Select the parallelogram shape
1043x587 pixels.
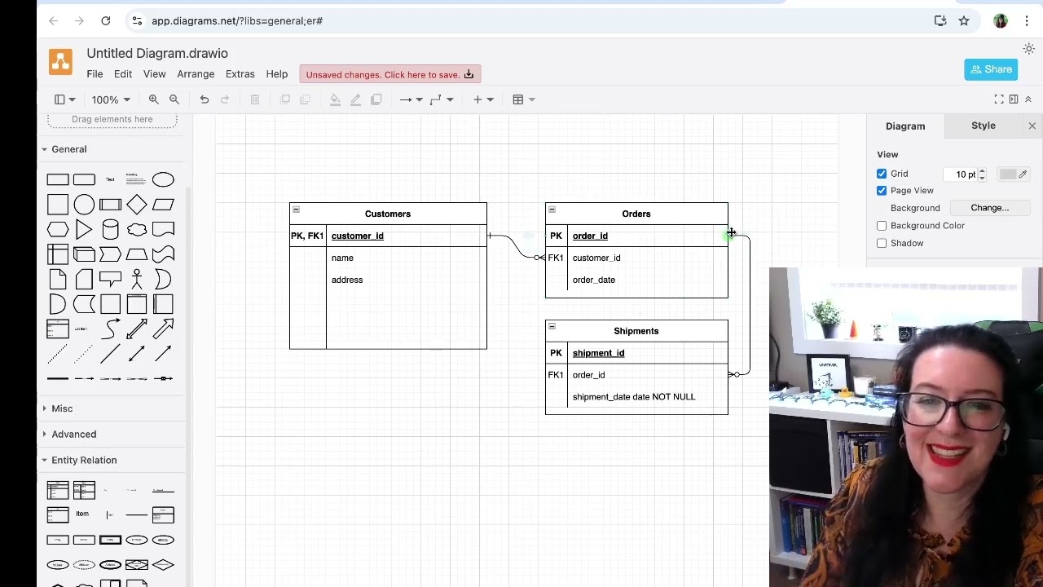pyautogui.click(x=163, y=205)
